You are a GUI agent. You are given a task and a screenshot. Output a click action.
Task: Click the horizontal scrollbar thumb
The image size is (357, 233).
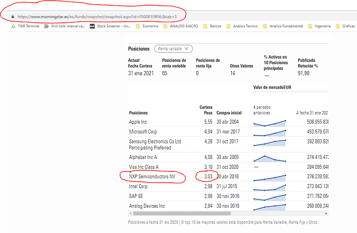(182, 213)
